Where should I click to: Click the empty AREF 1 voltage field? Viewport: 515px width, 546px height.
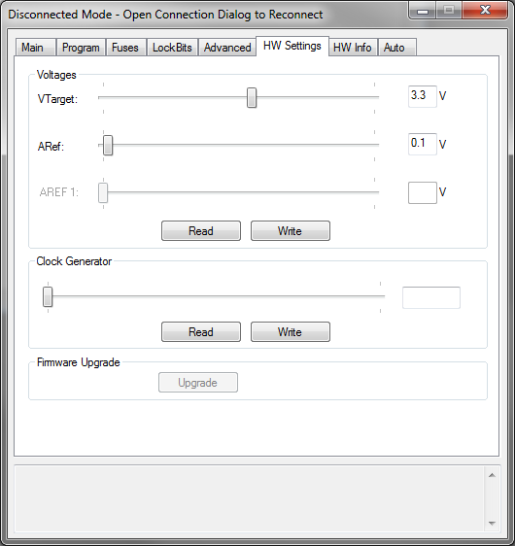pos(423,192)
